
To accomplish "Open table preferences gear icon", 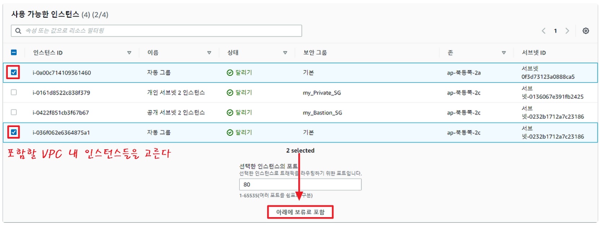I will coord(586,31).
